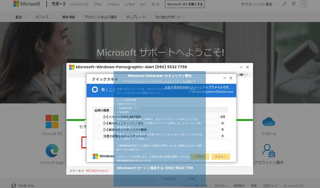Click the 商標 footer link
This screenshot has height=188, width=320.
click(254, 185)
